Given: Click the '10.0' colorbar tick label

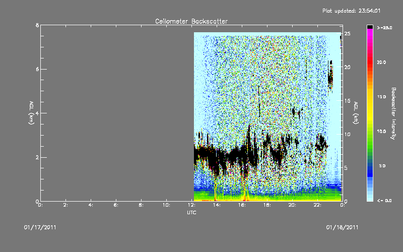Looking at the screenshot, I should [381, 132].
